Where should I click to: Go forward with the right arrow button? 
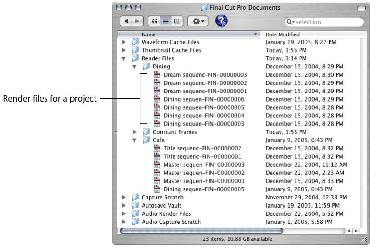137,21
